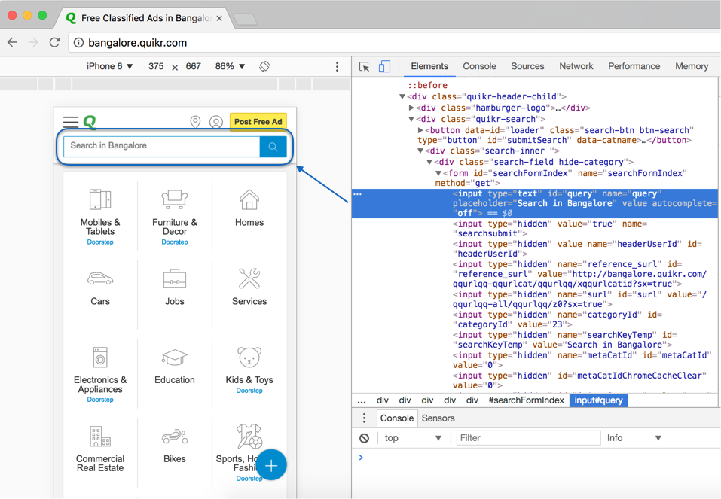Viewport: 721px width, 499px height.
Task: View site information icon in address bar
Action: (78, 43)
